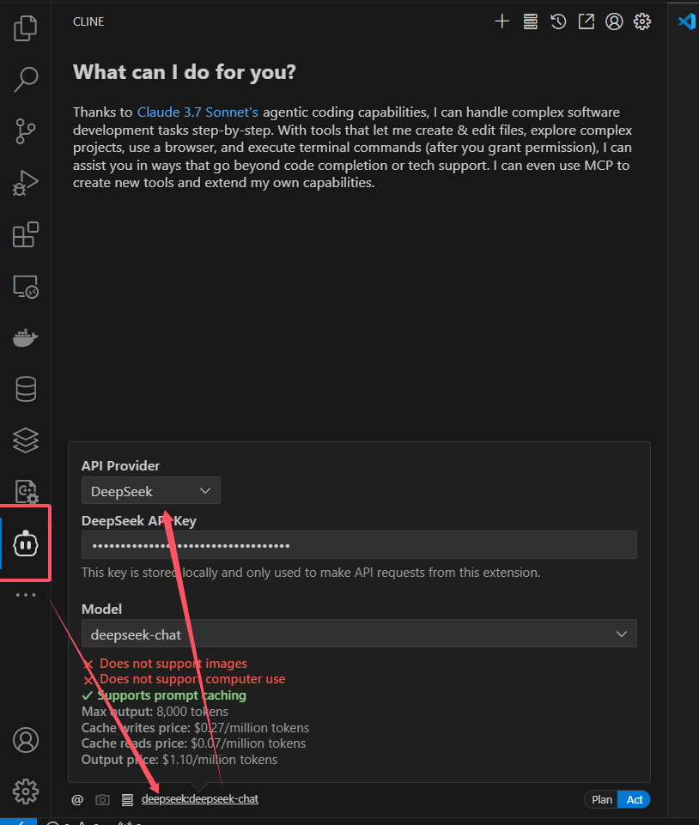Open the Accounts menu in activity bar
The width and height of the screenshot is (699, 825).
pyautogui.click(x=25, y=740)
